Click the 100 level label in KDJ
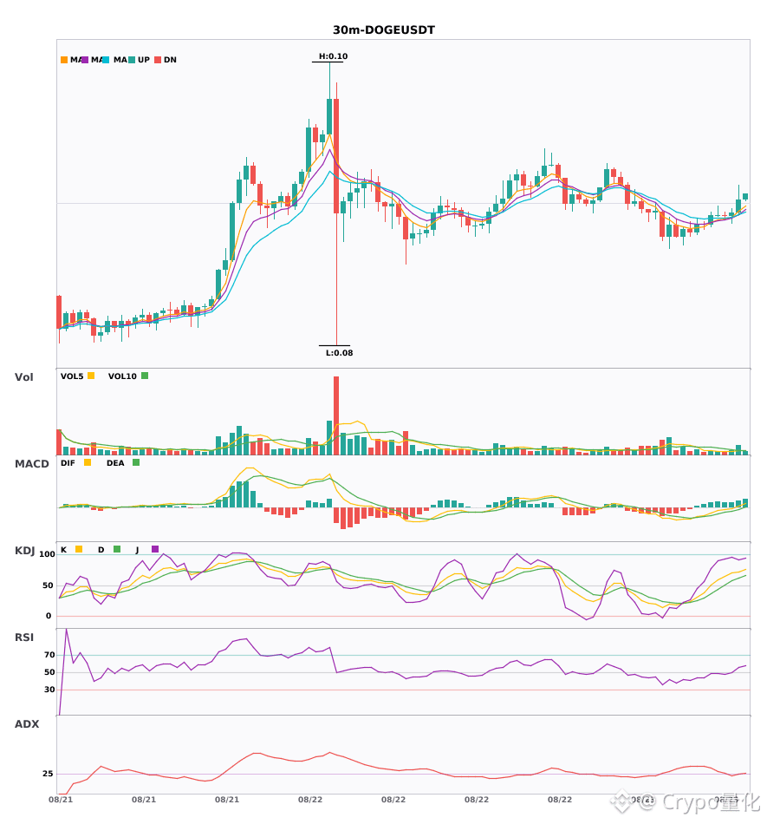This screenshot has height=824, width=767. [47, 554]
